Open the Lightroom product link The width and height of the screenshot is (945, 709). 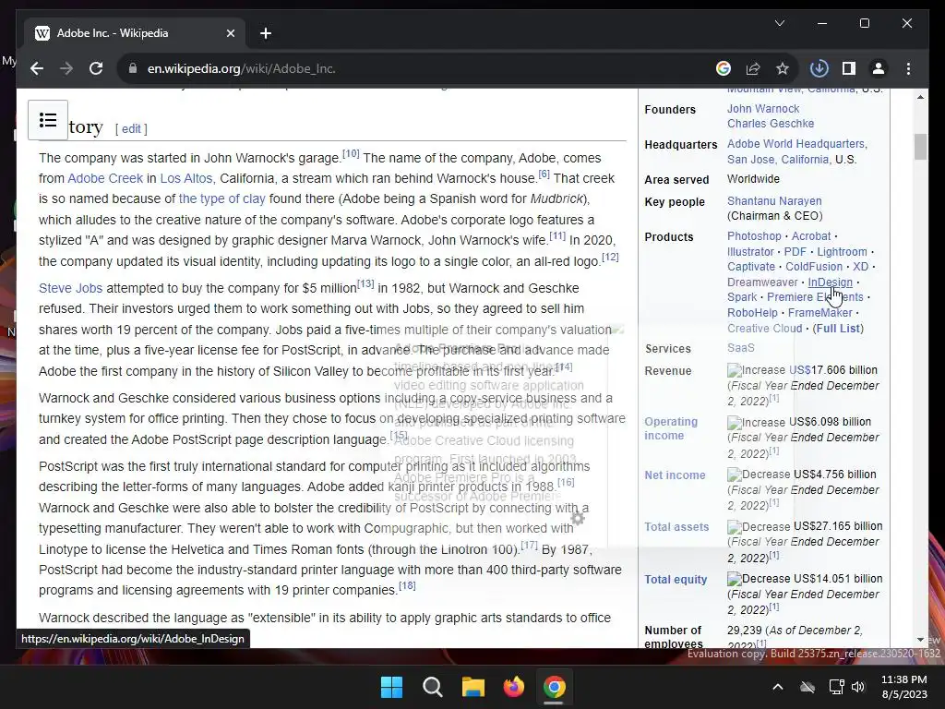click(x=842, y=252)
